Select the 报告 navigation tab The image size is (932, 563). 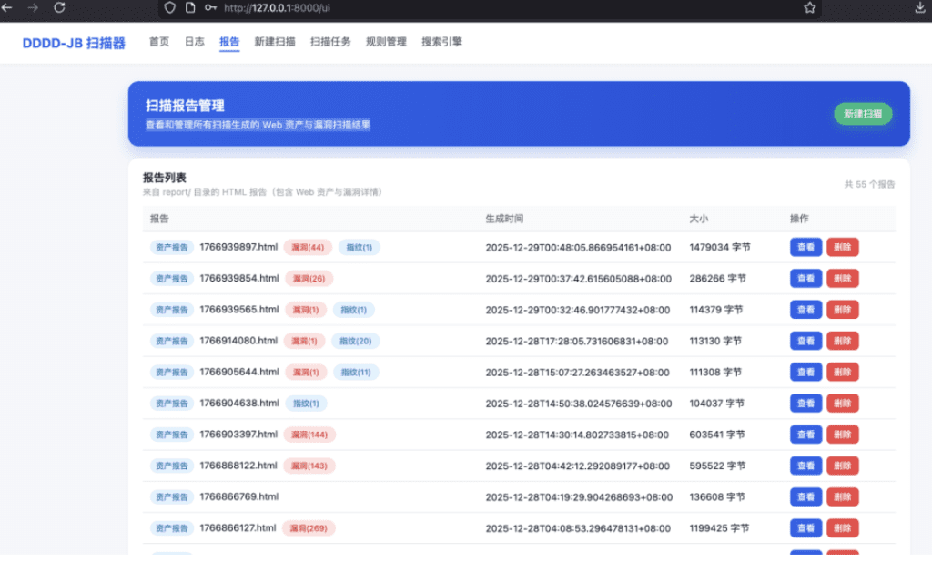[x=228, y=41]
